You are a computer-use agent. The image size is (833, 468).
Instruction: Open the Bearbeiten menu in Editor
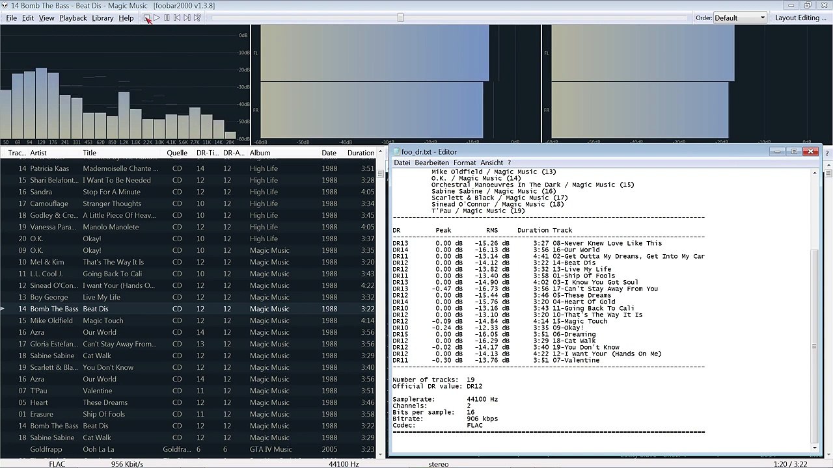tap(431, 162)
